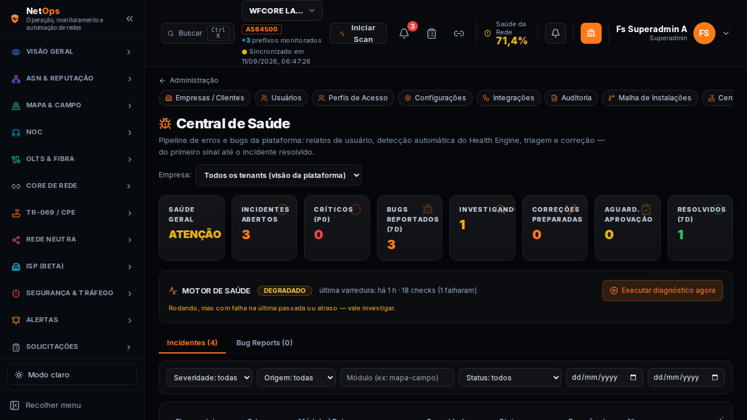Click the Mapa & Campo person icon
This screenshot has height=420, width=747.
coord(16,106)
